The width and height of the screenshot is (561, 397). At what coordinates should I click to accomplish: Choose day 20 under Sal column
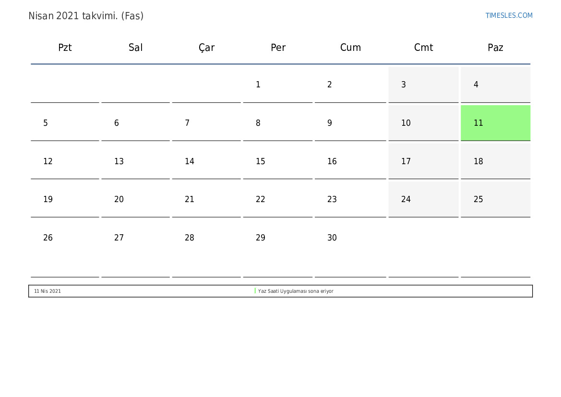coord(135,199)
